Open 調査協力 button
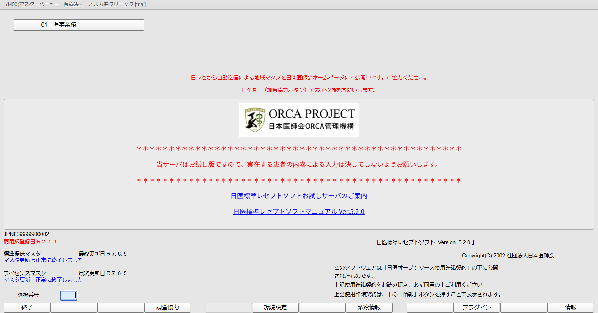 point(167,307)
